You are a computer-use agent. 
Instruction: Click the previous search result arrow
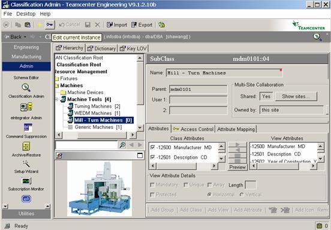[131, 145]
